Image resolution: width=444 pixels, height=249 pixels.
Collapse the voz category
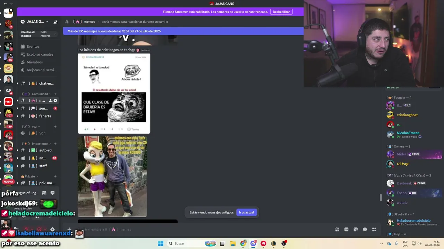coord(31,127)
